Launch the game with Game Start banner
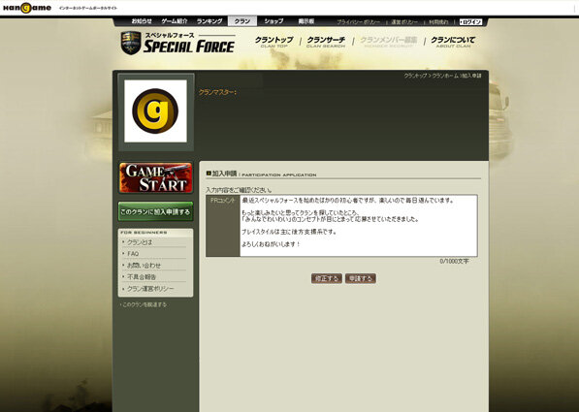Screen dimensions: 579x412 [x=155, y=178]
